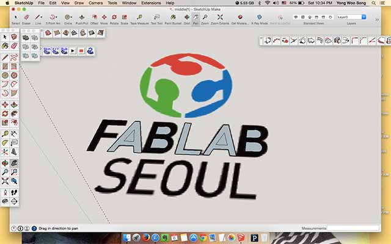The height and width of the screenshot is (244, 391).
Task: Select the Walk footprints tool
Action: click(14, 192)
